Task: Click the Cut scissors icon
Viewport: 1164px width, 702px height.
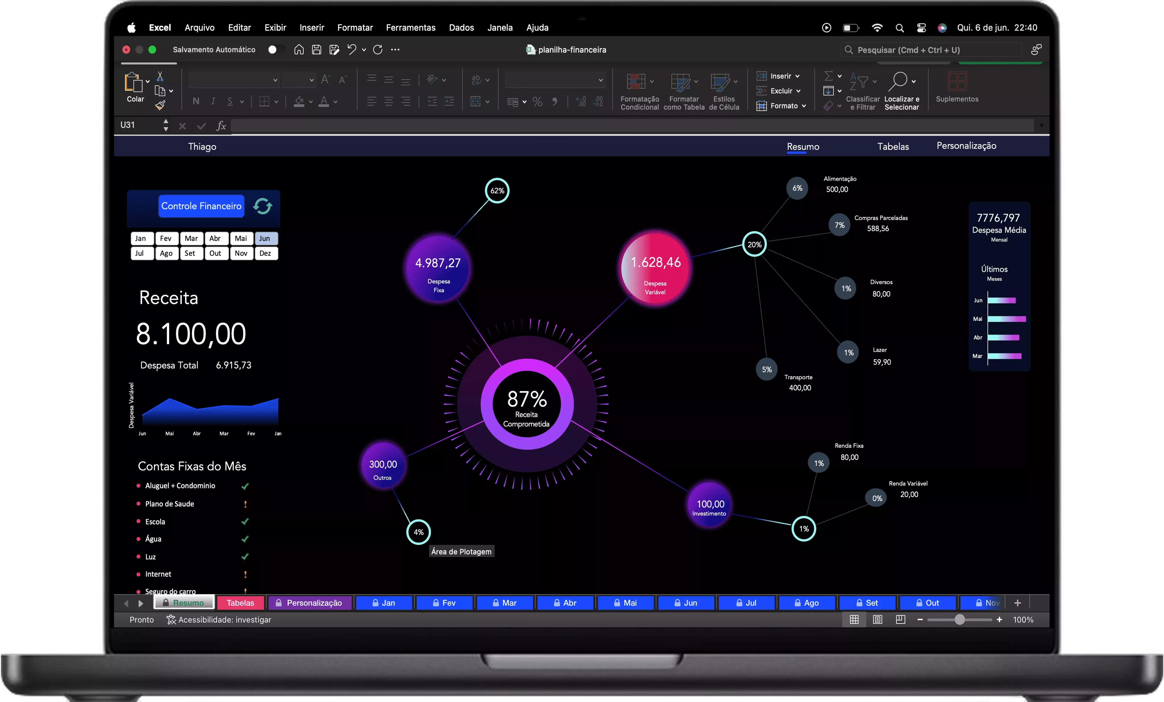Action: (x=160, y=76)
